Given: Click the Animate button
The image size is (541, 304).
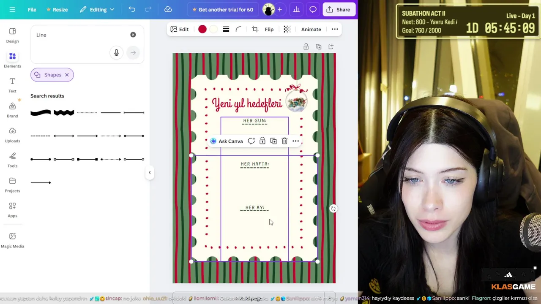Looking at the screenshot, I should (x=311, y=29).
